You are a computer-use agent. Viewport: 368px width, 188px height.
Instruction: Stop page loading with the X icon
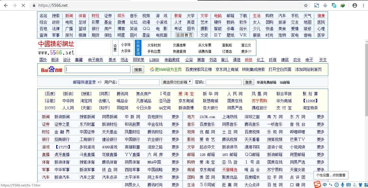pyautogui.click(x=23, y=5)
